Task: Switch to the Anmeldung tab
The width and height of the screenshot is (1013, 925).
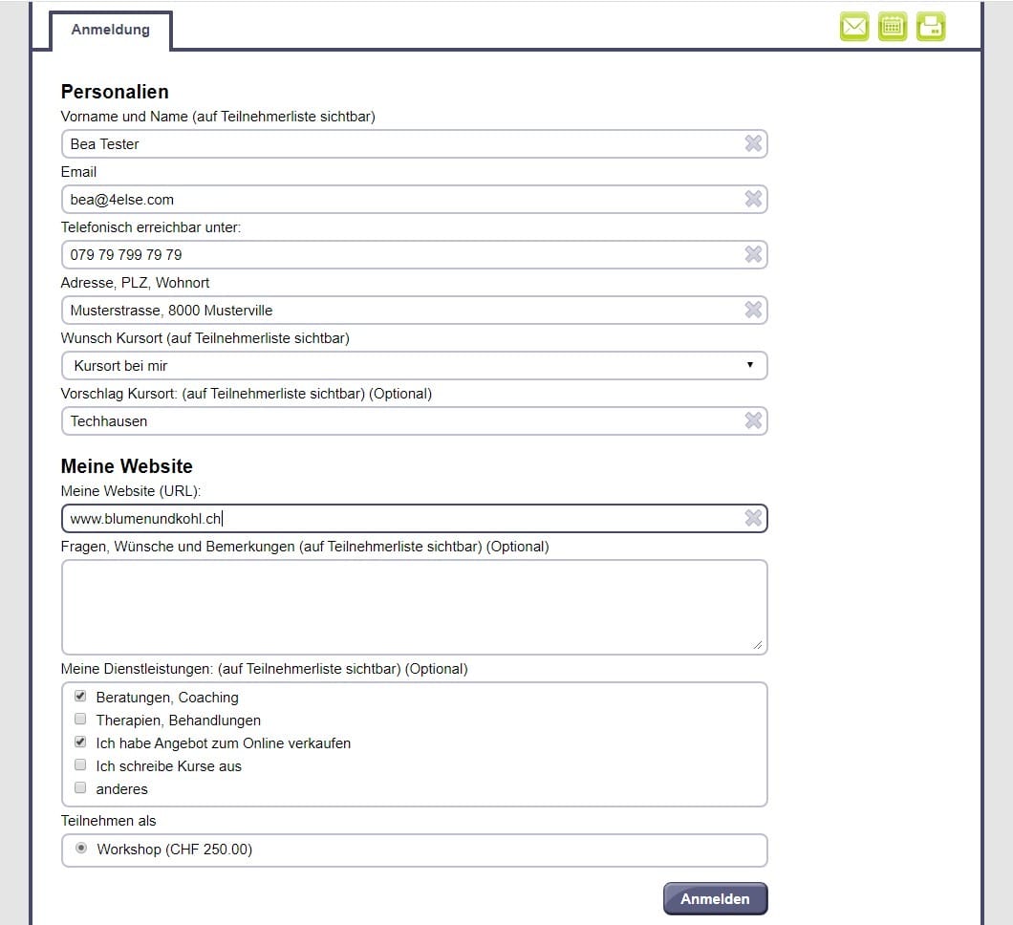Action: pyautogui.click(x=110, y=30)
